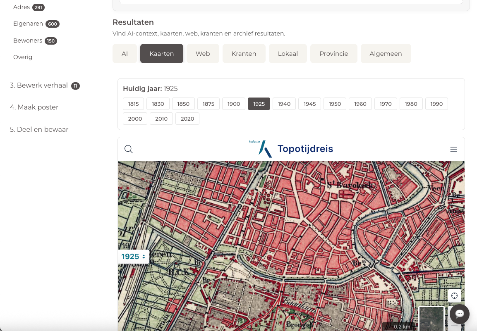Open the Bewoners sidebar section
Viewport: 477px width, 331px height.
tap(28, 40)
